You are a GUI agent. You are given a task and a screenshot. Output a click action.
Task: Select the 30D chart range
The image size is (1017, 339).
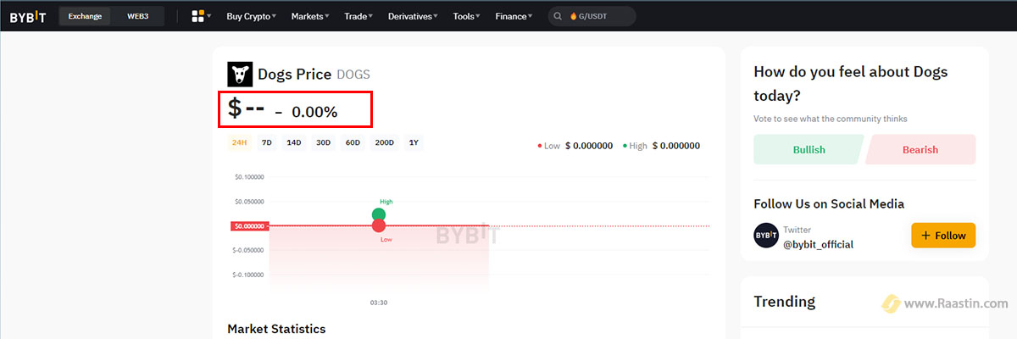click(x=323, y=142)
